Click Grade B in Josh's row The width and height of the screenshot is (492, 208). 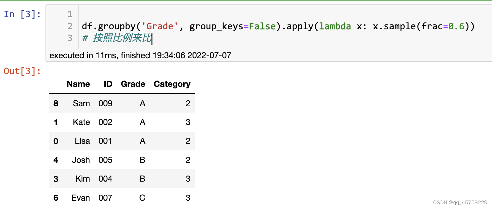(142, 160)
